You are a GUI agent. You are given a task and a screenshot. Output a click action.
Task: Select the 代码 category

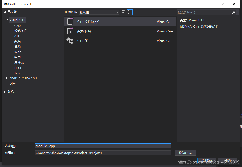17,25
